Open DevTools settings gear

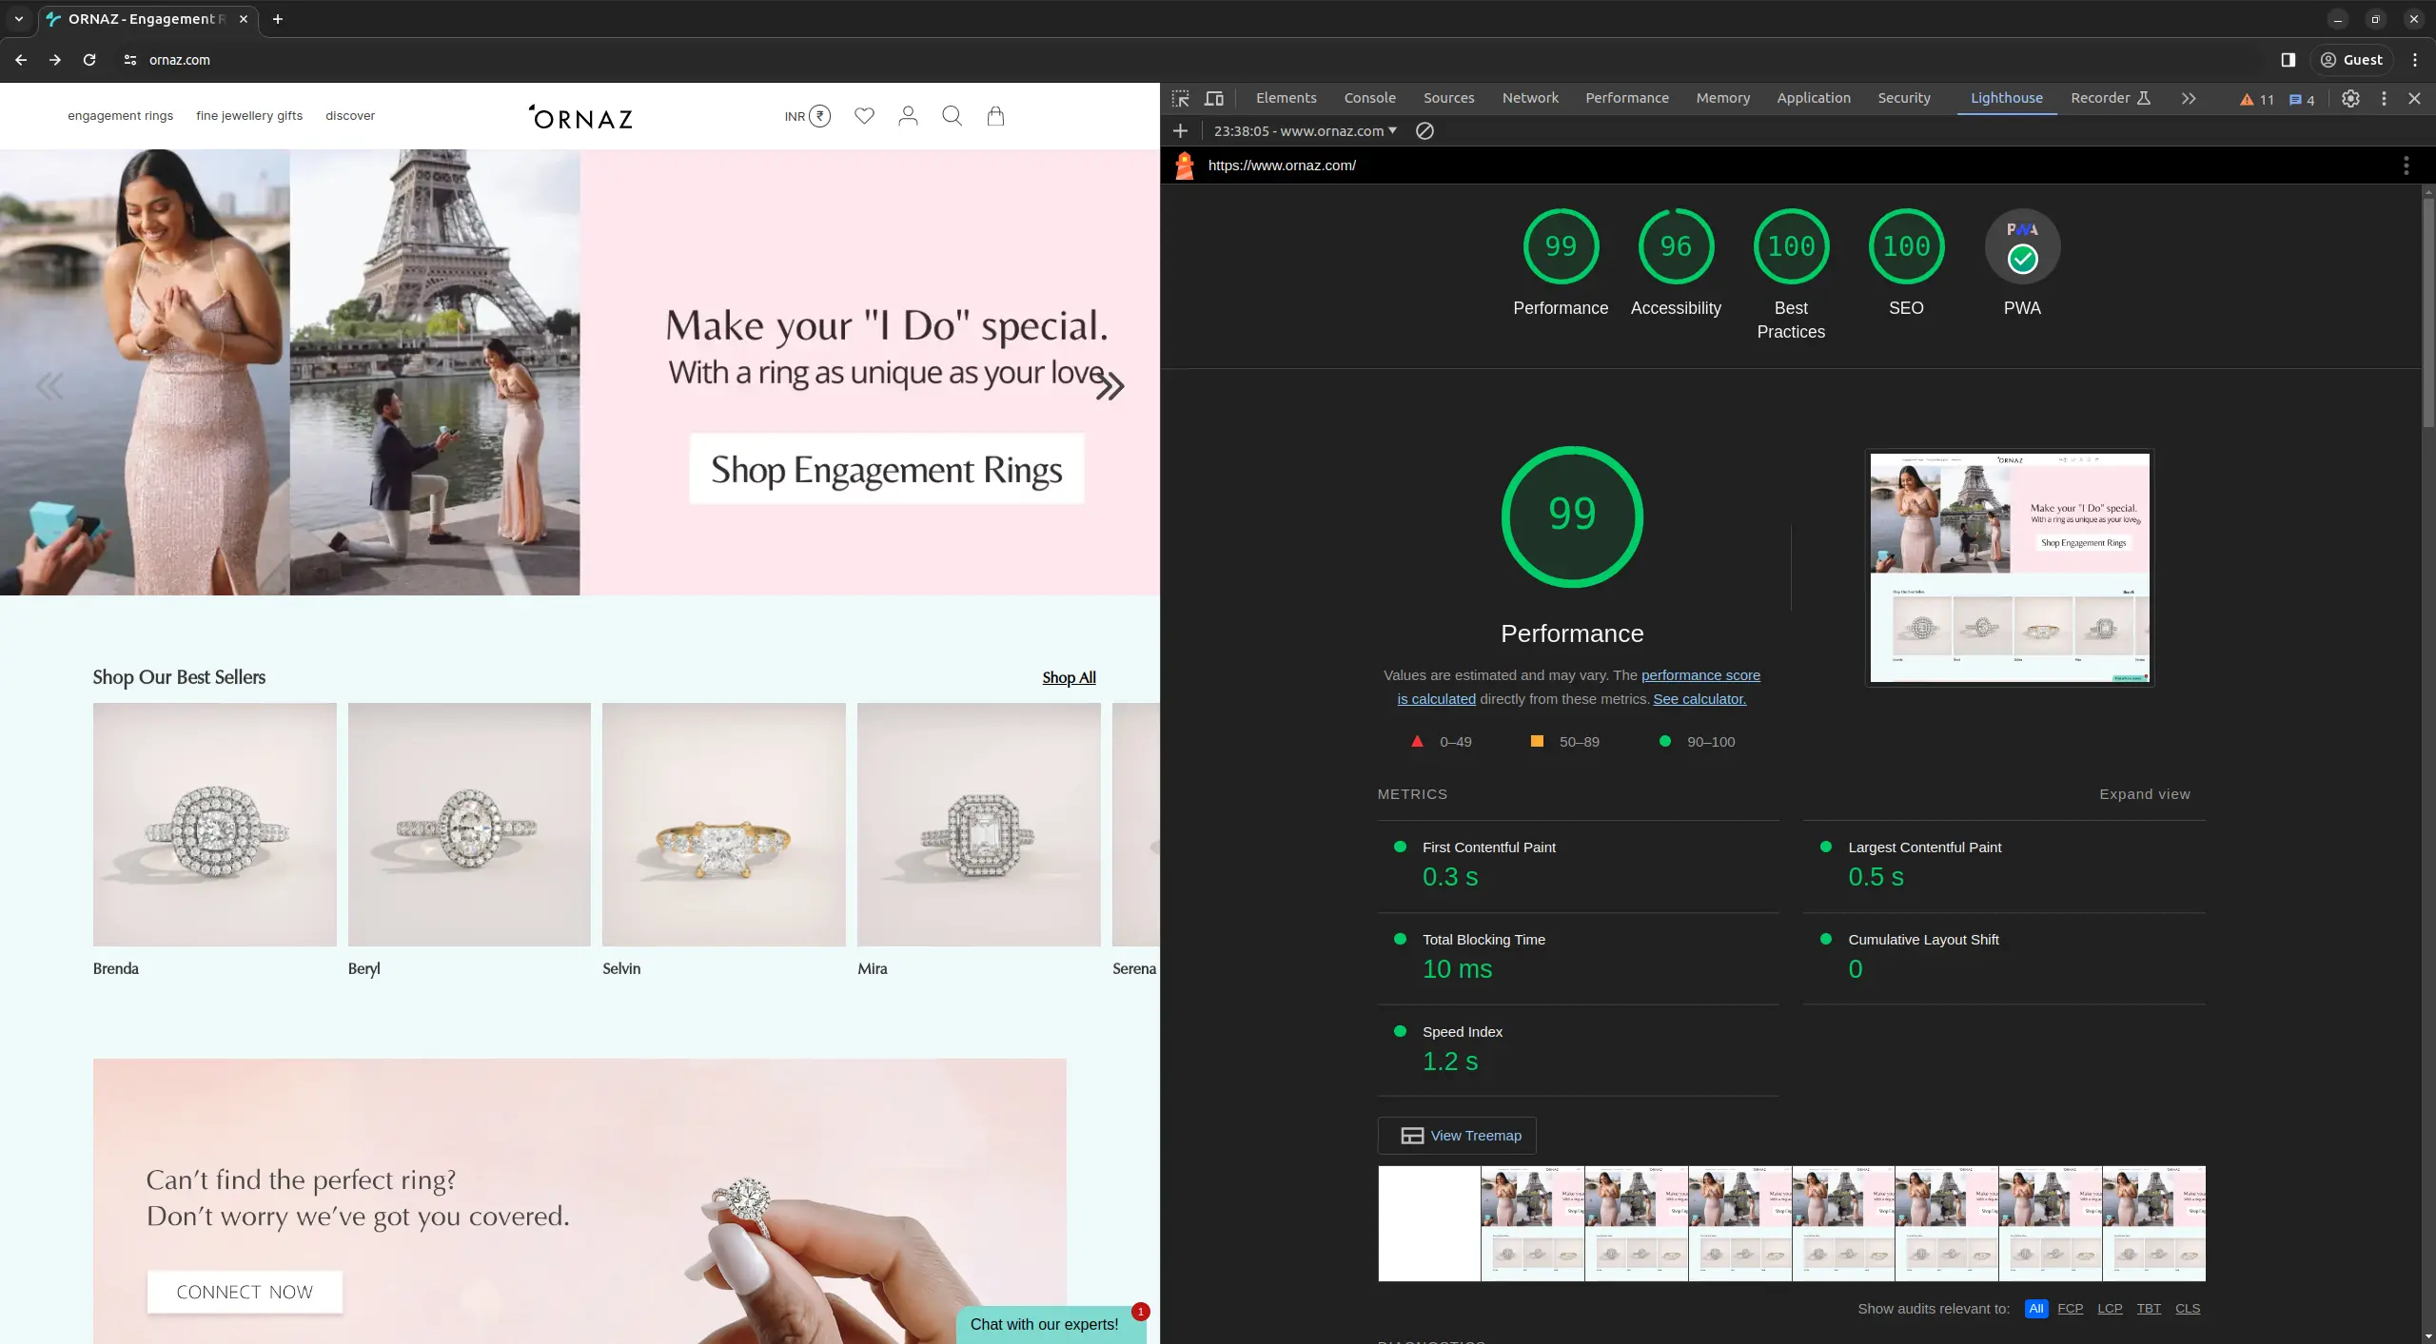[x=2350, y=98]
